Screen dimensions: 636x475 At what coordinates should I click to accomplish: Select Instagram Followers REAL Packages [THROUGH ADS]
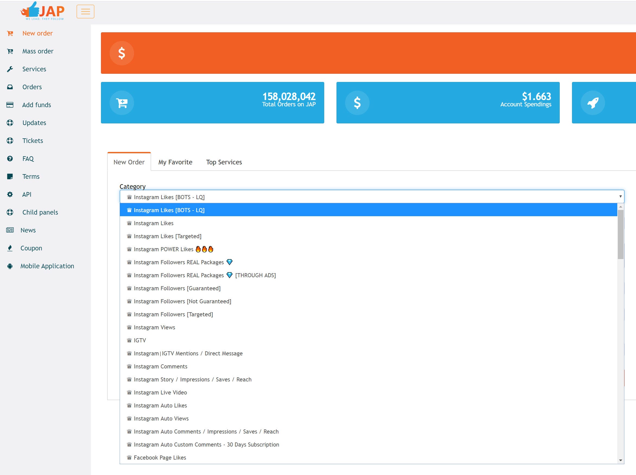click(369, 275)
